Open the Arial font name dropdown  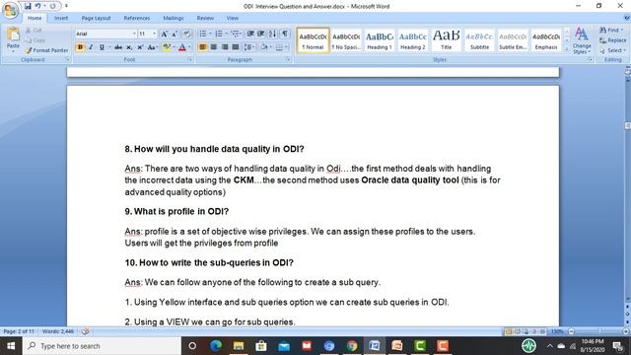click(x=134, y=34)
